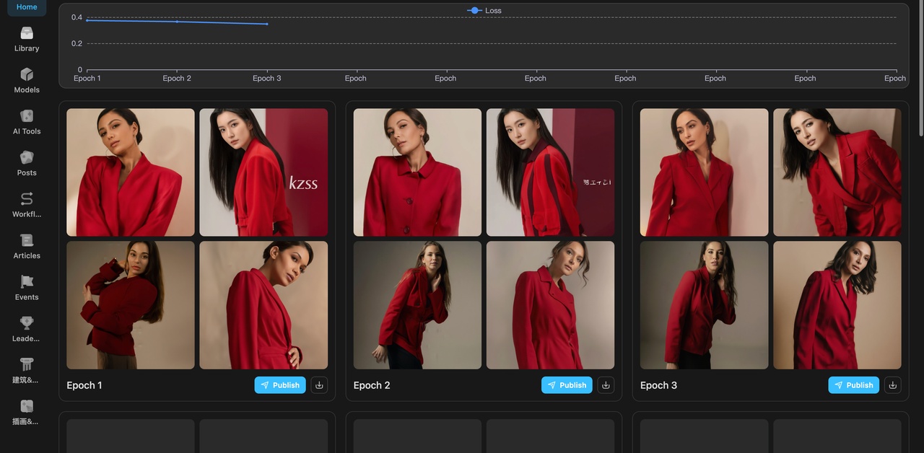The image size is (924, 453).
Task: Open the Events flag icon
Action: click(27, 282)
